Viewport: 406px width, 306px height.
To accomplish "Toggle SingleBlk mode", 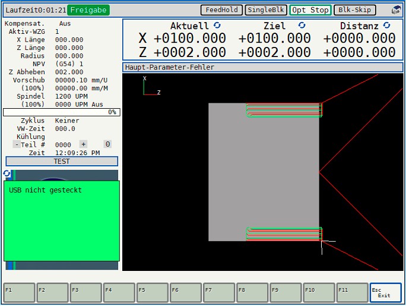I will tap(266, 10).
